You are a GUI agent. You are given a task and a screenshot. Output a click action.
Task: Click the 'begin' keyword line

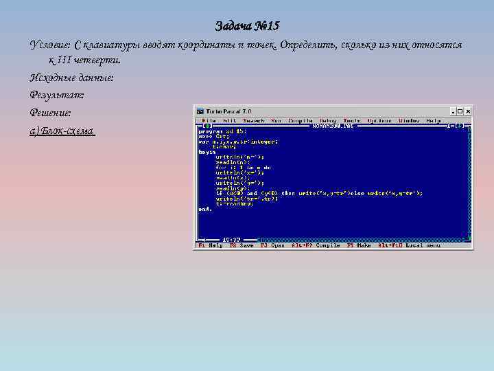[x=207, y=152]
